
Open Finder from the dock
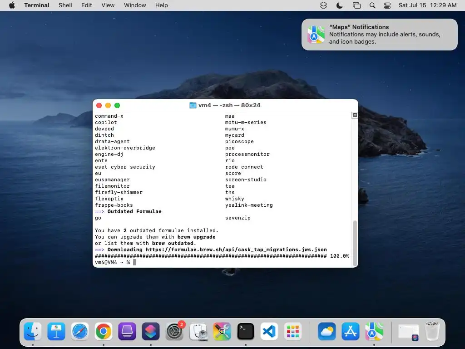(32, 331)
